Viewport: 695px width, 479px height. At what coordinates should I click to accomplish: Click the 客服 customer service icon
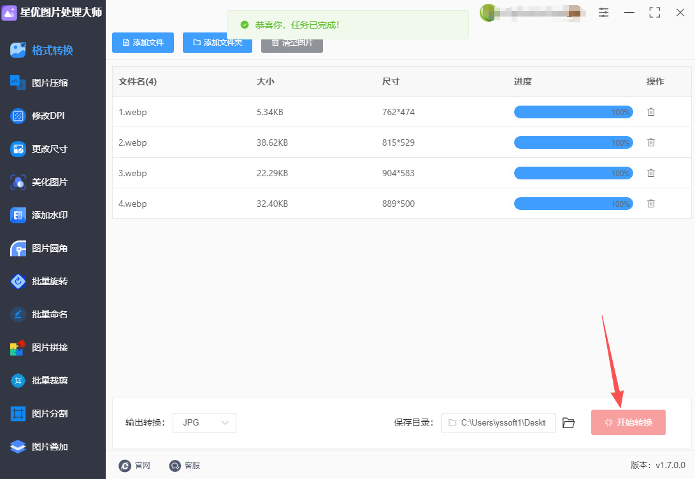click(175, 466)
